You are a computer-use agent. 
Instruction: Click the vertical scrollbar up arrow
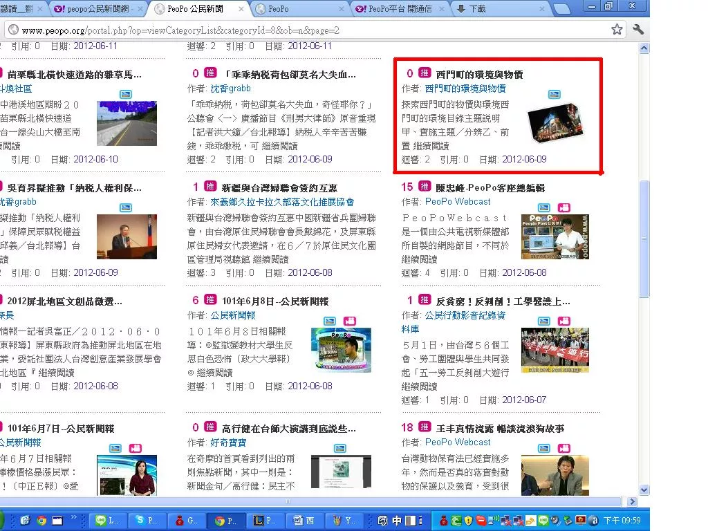[644, 48]
